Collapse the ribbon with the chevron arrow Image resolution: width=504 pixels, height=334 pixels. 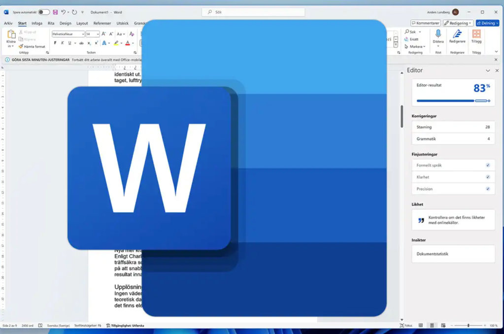point(496,52)
